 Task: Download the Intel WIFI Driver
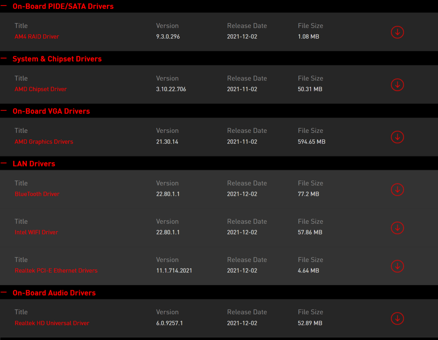[397, 228]
